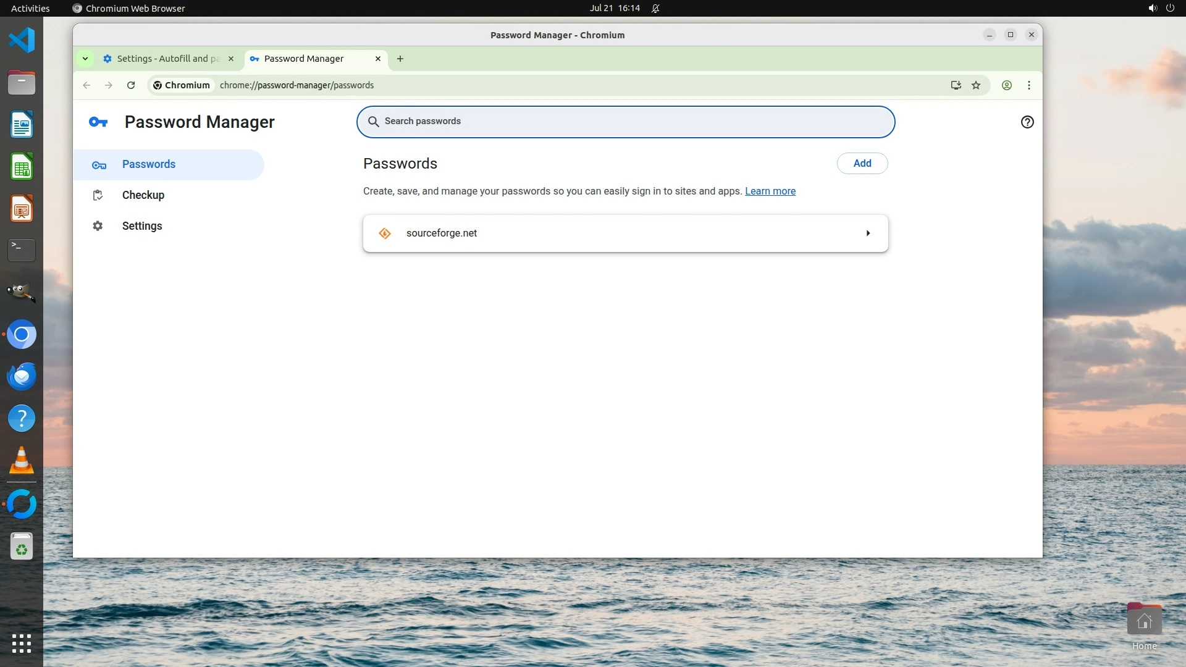Viewport: 1186px width, 667px height.
Task: Click the sourceforge.net favicon
Action: coord(385,233)
